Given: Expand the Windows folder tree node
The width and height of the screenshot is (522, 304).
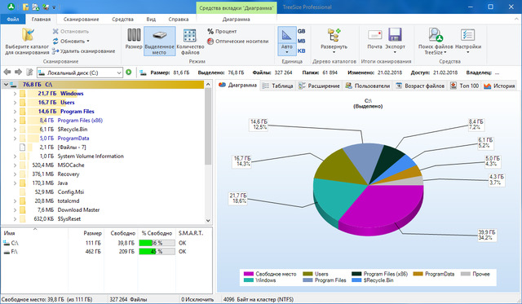Looking at the screenshot, I should (x=15, y=94).
